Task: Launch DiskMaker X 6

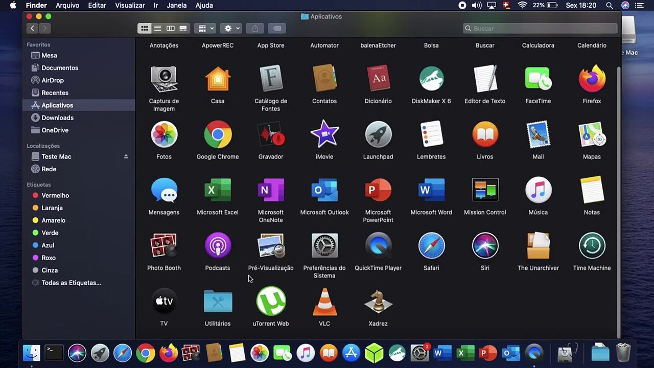Action: point(431,79)
